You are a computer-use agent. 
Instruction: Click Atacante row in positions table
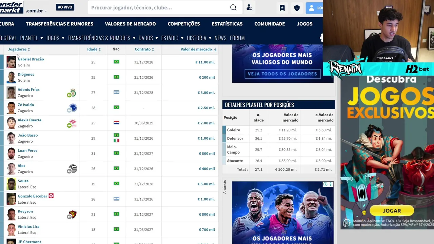279,161
